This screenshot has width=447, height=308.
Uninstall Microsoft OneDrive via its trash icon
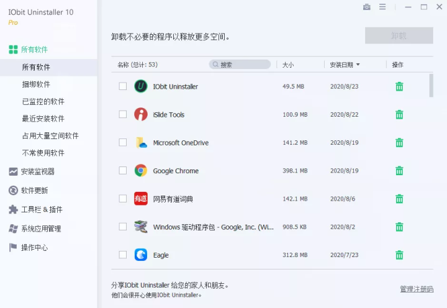click(x=399, y=142)
